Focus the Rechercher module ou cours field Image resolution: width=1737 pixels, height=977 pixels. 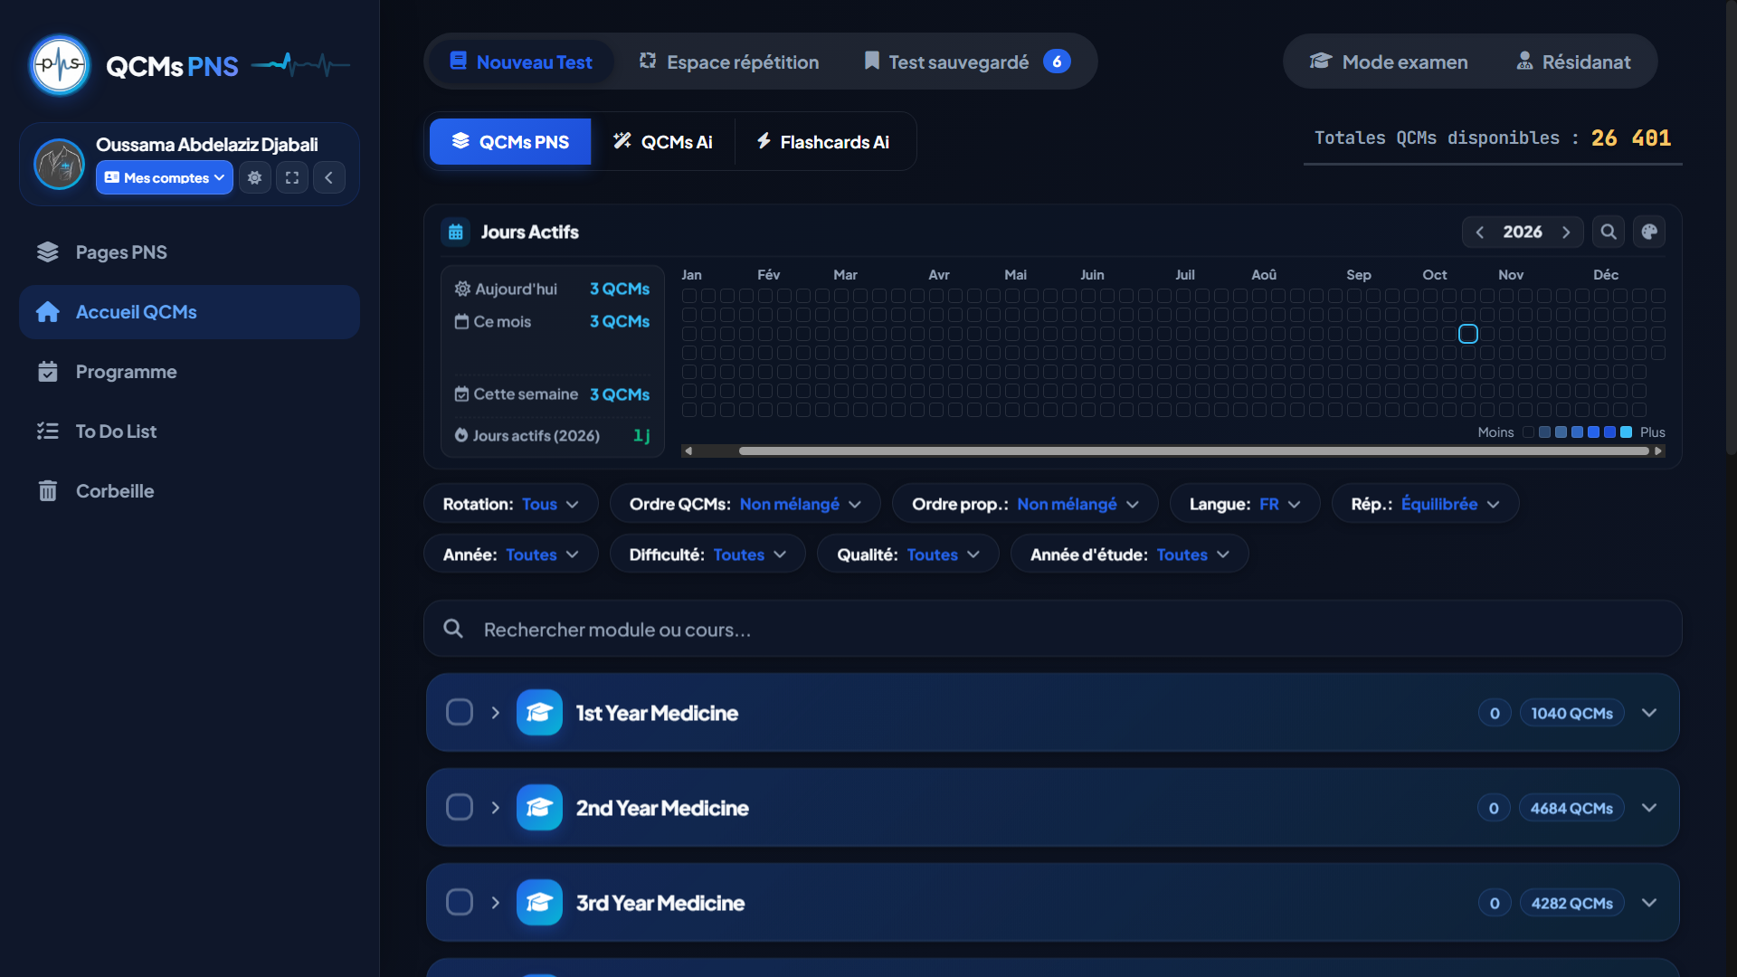tap(1052, 629)
